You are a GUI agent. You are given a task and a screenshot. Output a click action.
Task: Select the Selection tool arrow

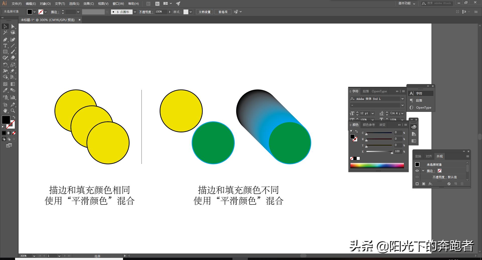pos(5,26)
